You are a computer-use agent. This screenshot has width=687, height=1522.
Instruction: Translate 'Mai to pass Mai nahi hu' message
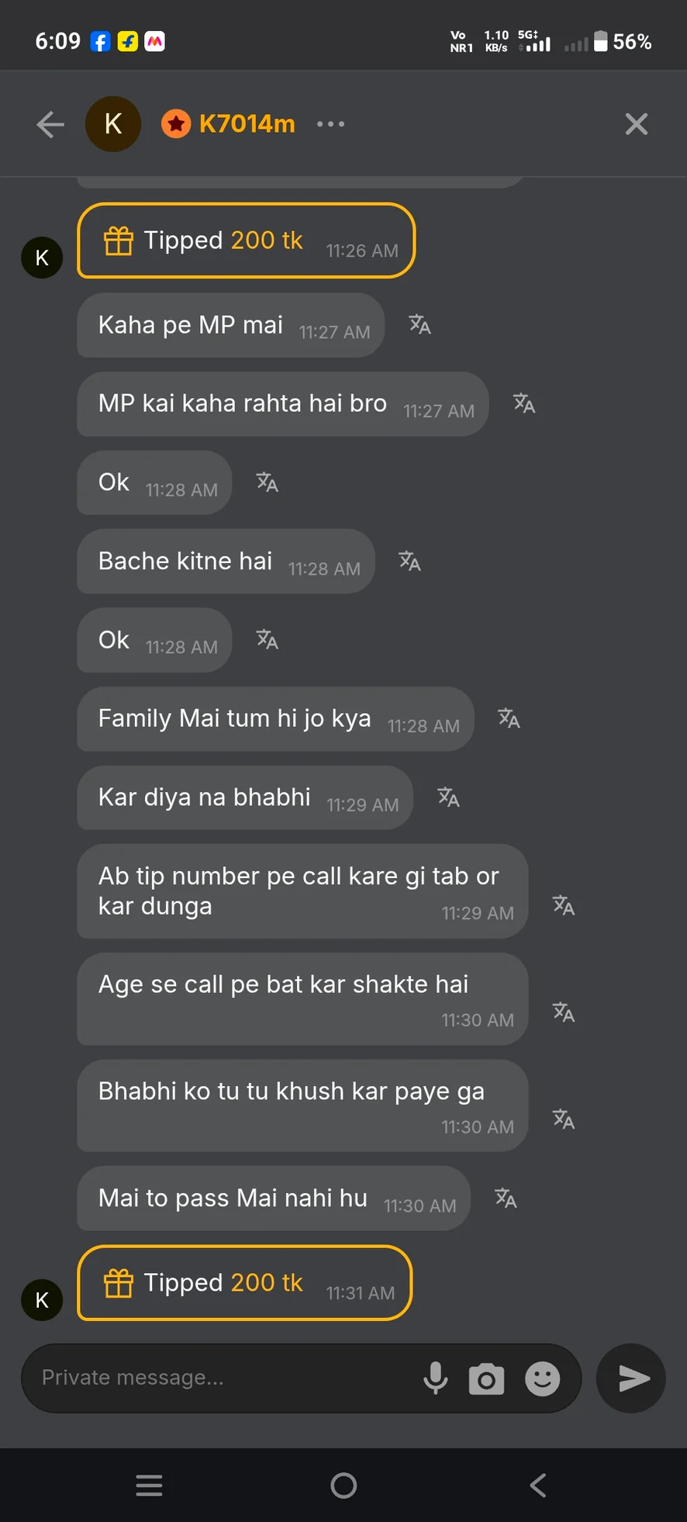(x=506, y=1198)
